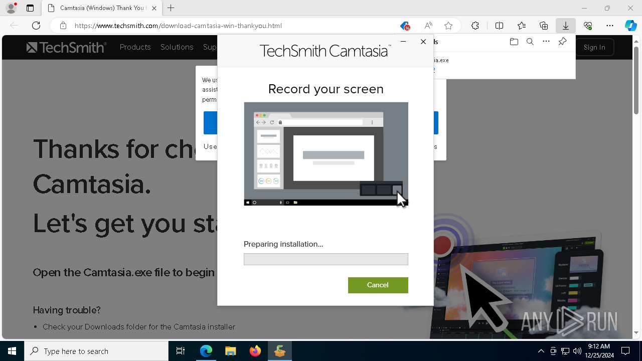The image size is (642, 361).
Task: Open the Products menu on TechSmith
Action: [135, 47]
